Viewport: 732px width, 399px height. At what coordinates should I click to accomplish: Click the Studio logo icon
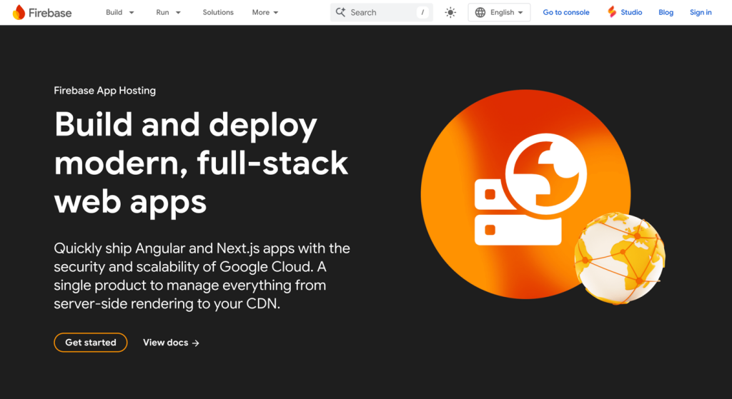pos(612,12)
